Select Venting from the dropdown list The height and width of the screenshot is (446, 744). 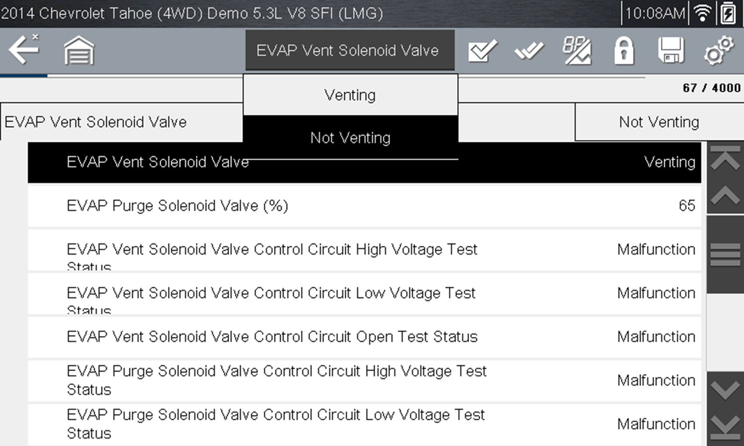click(x=350, y=95)
